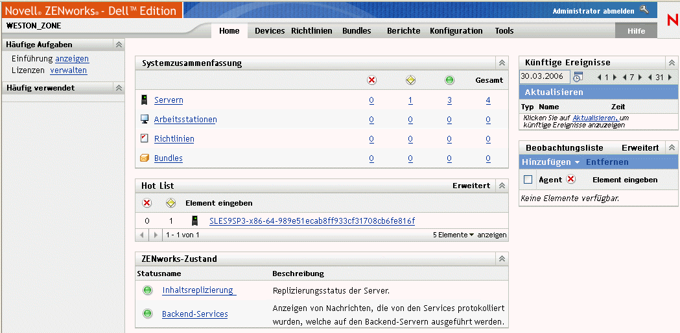Switch to the Home tab
The width and height of the screenshot is (680, 333).
click(229, 30)
